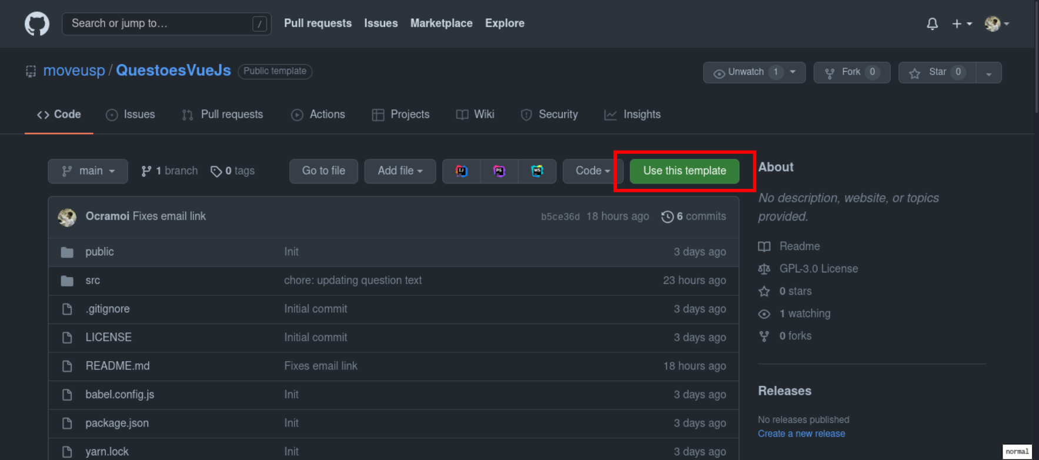Open the Readme link in About
Viewport: 1039px width, 460px height.
[789, 246]
